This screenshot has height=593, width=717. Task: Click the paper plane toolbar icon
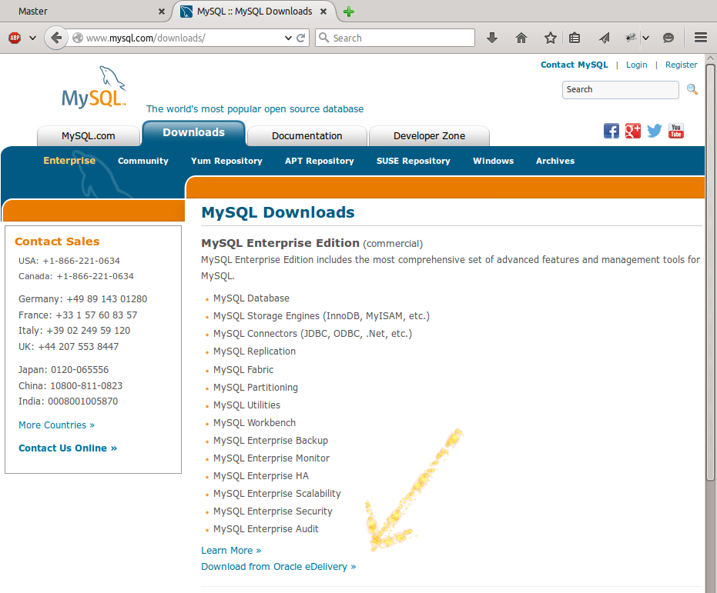(x=605, y=38)
